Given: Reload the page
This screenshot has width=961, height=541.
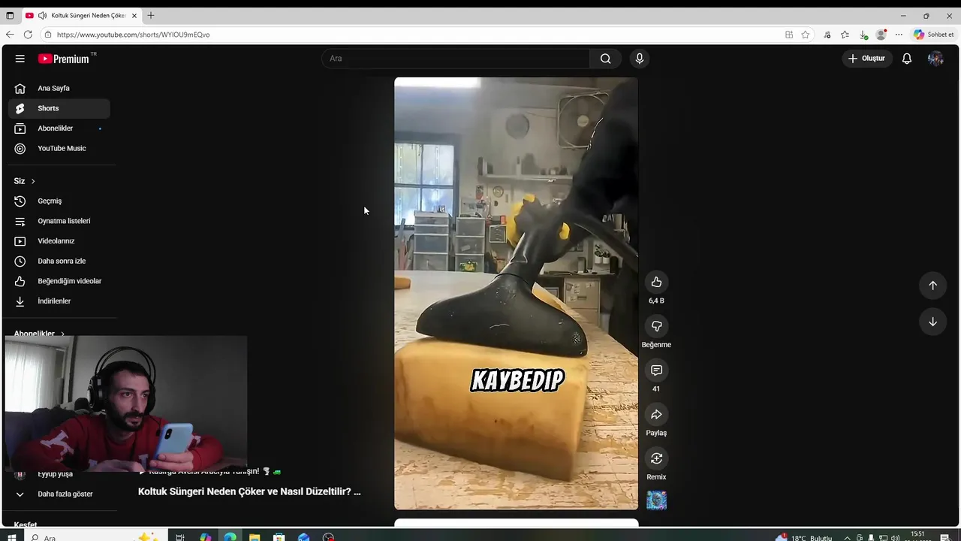Looking at the screenshot, I should [x=28, y=35].
